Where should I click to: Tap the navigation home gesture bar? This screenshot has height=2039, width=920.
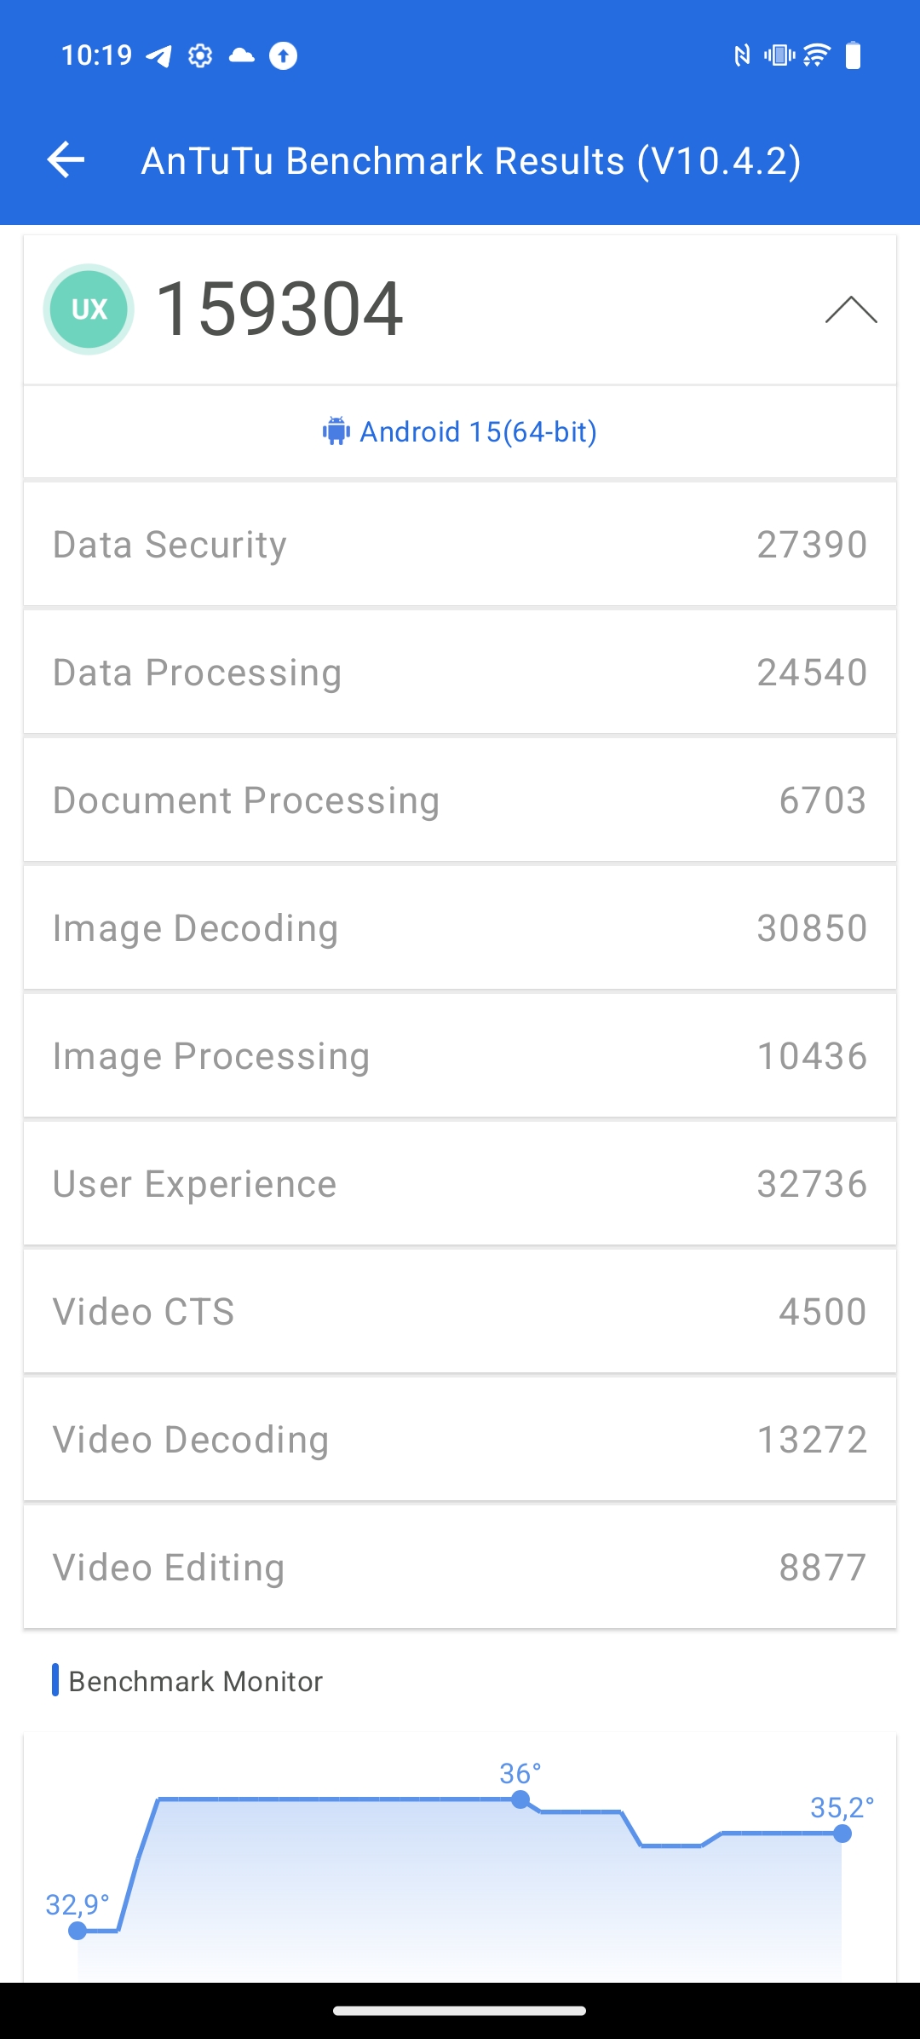[460, 2010]
